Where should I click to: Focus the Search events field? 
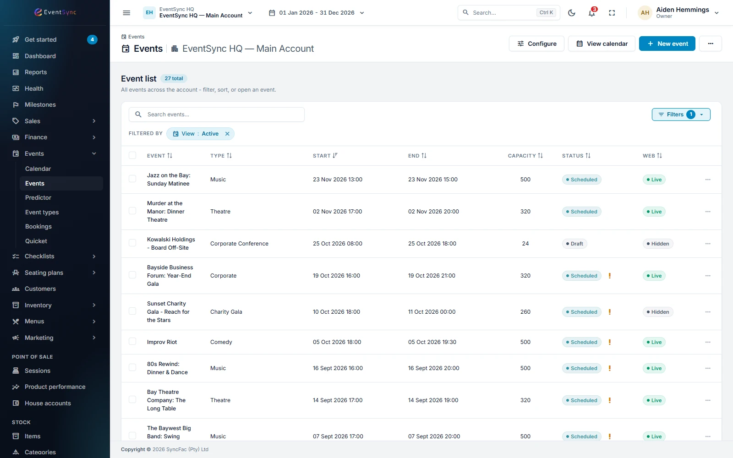pyautogui.click(x=217, y=114)
